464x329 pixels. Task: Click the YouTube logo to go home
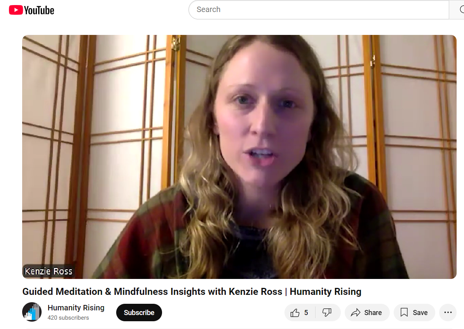31,10
